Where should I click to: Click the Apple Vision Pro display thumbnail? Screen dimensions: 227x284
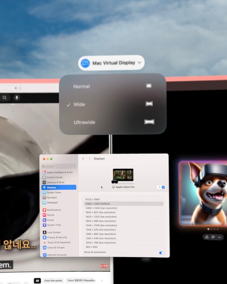[x=123, y=175]
